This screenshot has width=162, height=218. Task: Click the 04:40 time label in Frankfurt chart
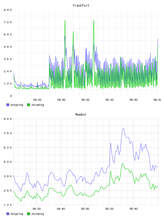(x=61, y=100)
